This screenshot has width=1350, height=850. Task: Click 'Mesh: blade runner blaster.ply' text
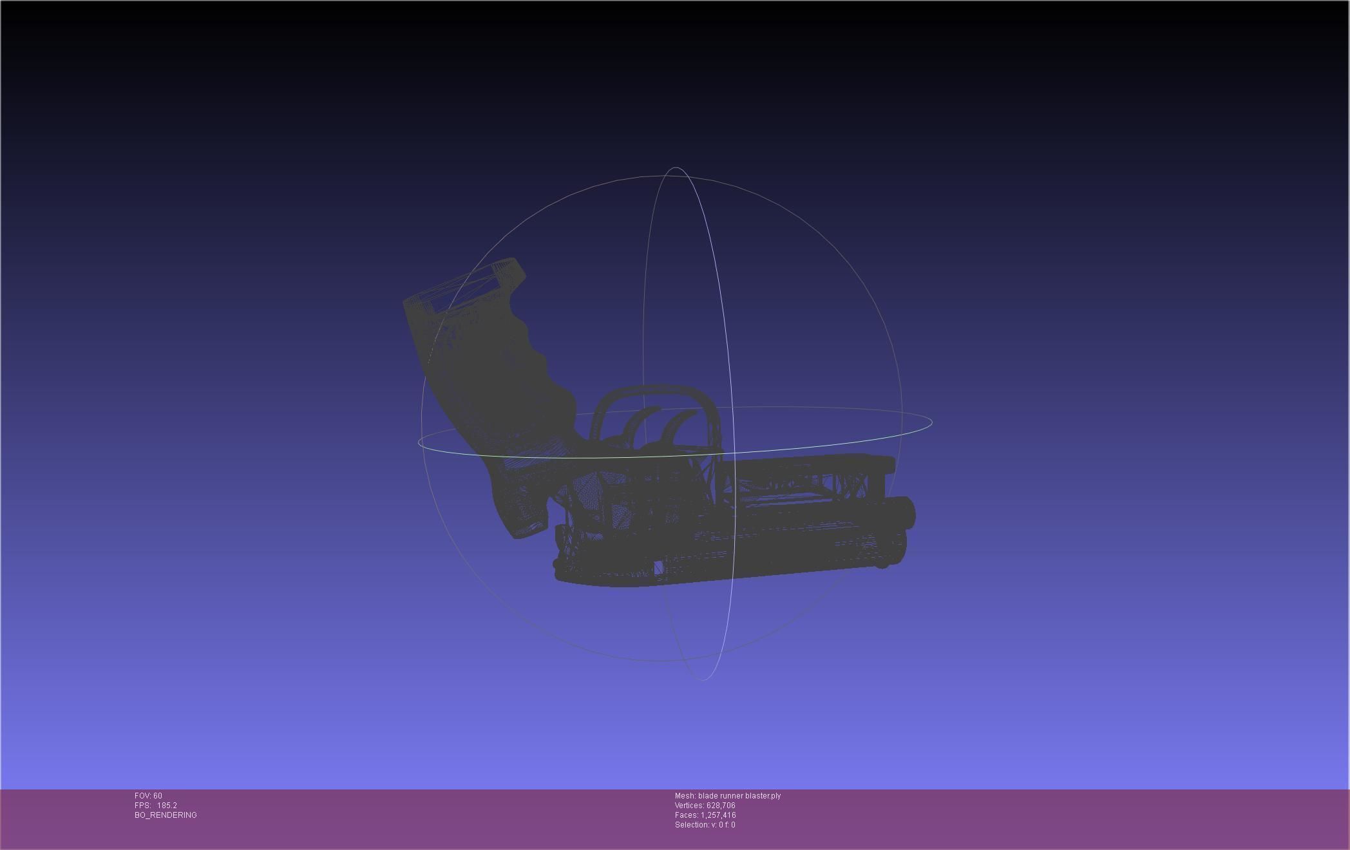(728, 796)
